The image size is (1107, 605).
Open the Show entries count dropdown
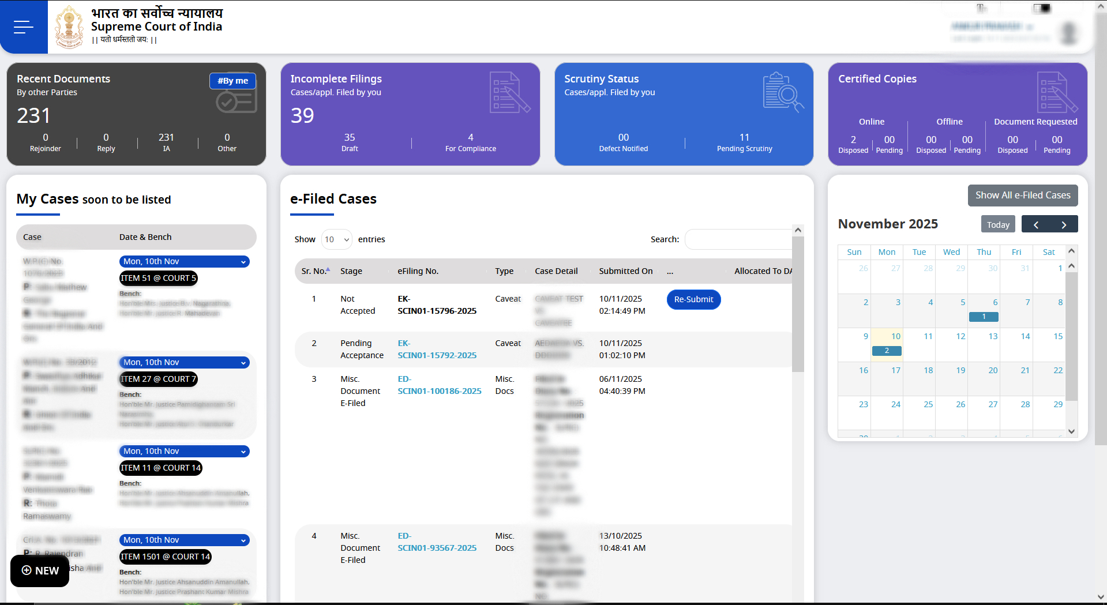pos(336,239)
